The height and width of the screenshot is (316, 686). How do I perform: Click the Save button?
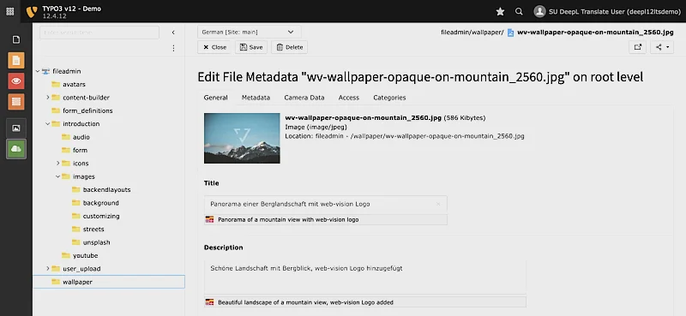[x=251, y=47]
